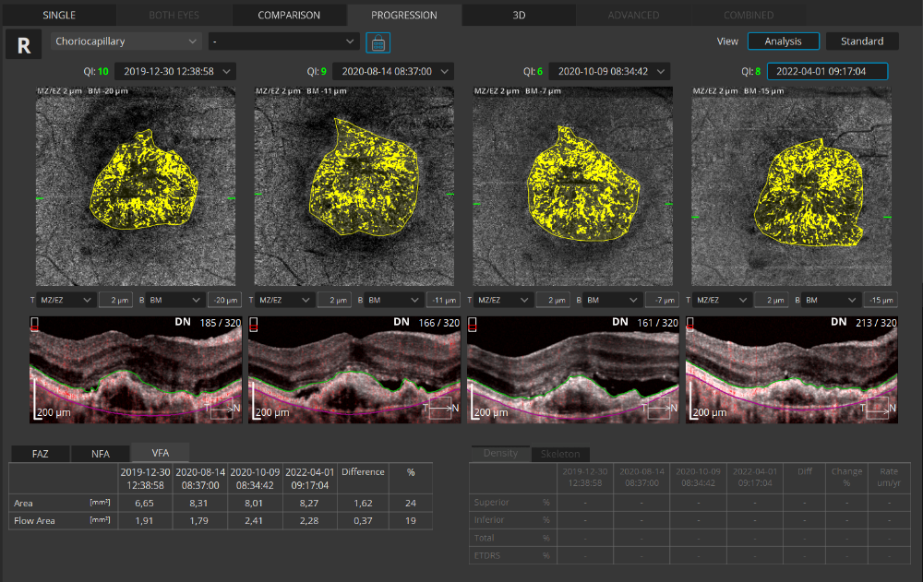Viewport: 923px width, 582px height.
Task: Select the NFA measurement tab
Action: [100, 453]
